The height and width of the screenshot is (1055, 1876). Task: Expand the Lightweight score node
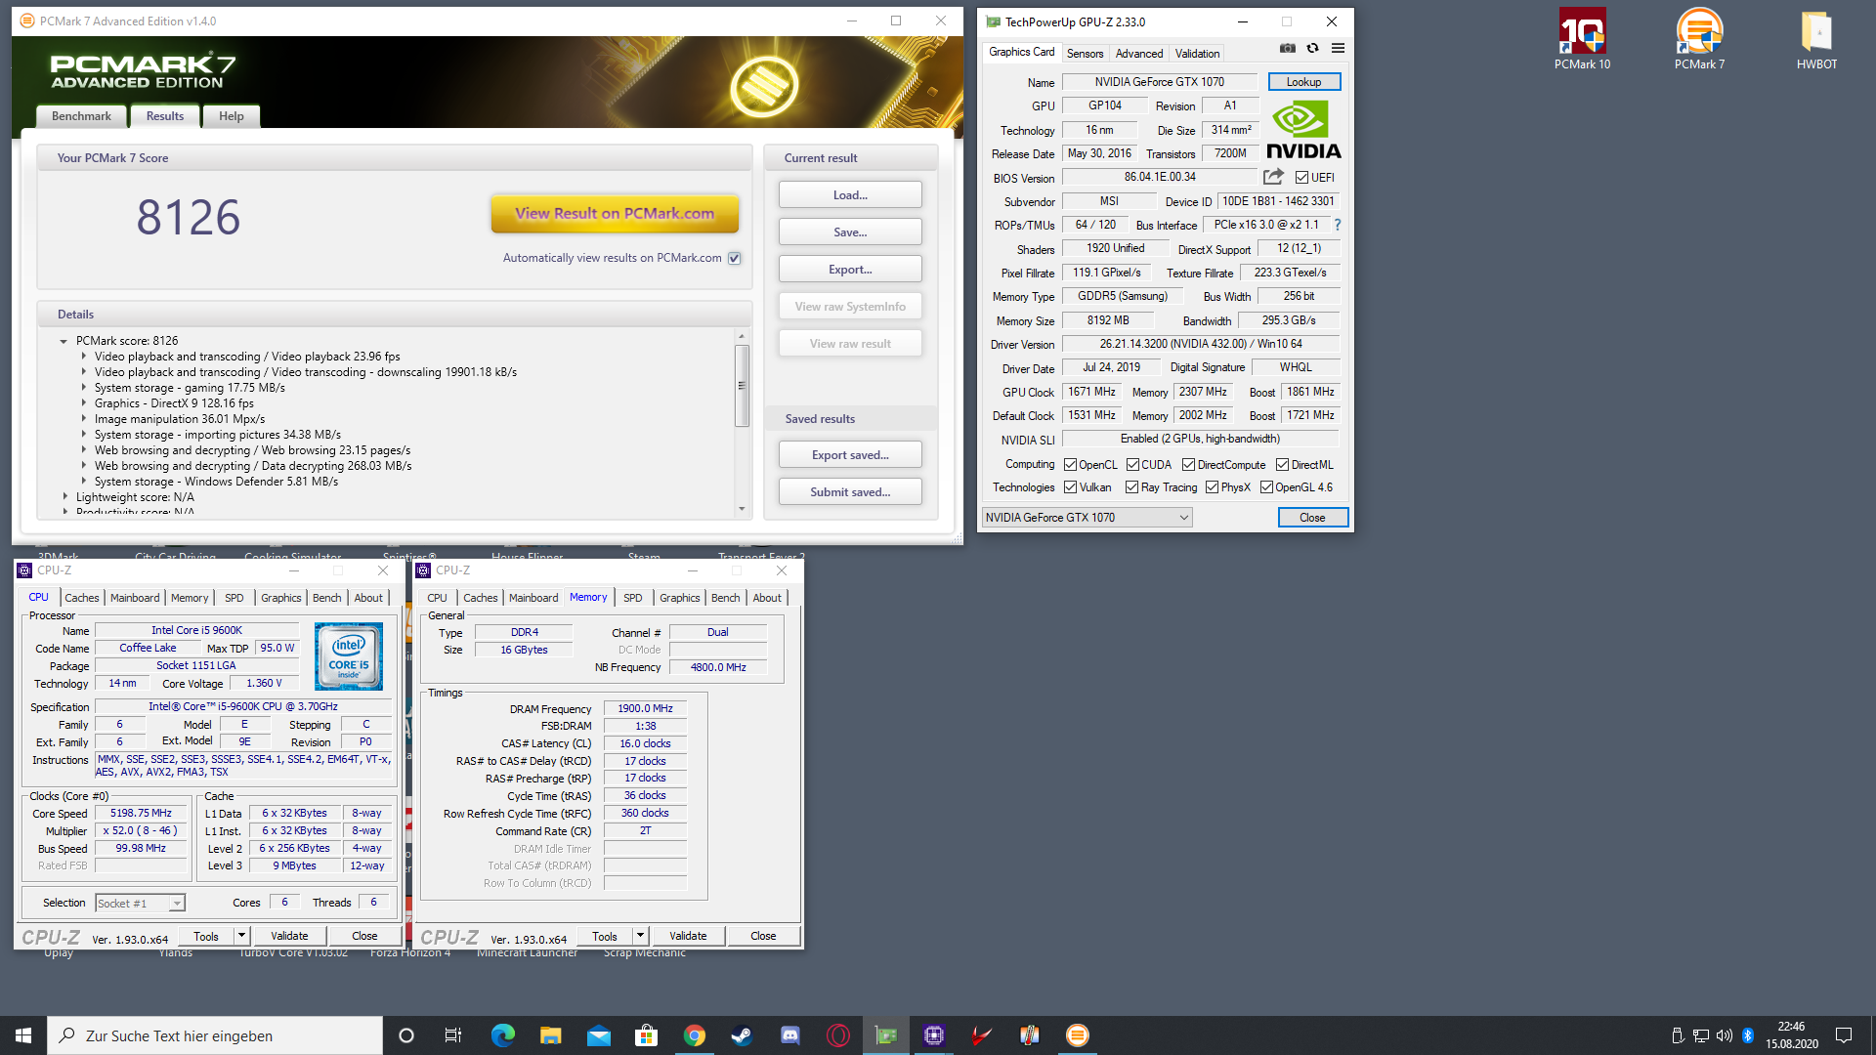[64, 497]
